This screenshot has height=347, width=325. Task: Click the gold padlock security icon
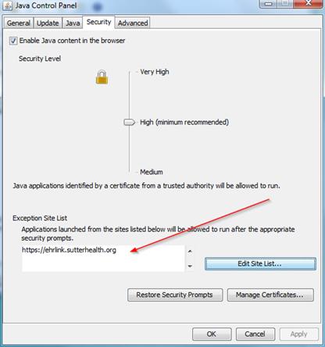tap(102, 77)
